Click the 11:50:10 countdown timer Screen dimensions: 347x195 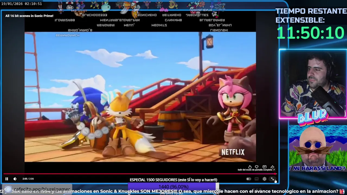(310, 33)
